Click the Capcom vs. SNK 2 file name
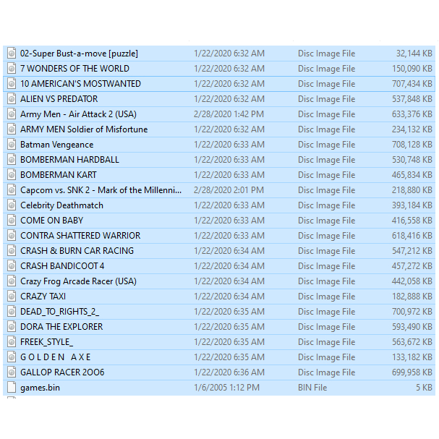The width and height of the screenshot is (439, 439). pyautogui.click(x=101, y=190)
